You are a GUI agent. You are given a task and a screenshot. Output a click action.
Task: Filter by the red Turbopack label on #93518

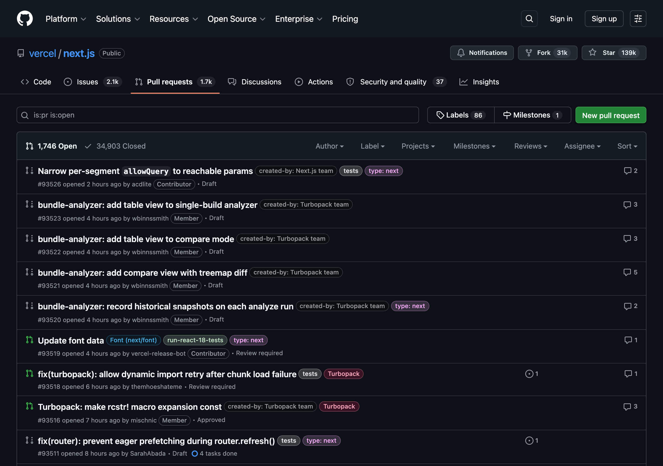tap(343, 374)
